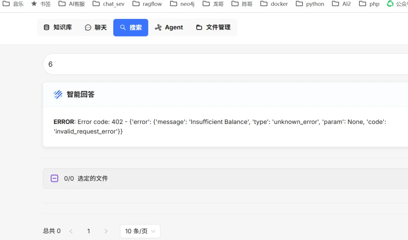Screen dimensions: 408x240
Task: Open the neo4j bookmark folder
Action: coord(182,4)
